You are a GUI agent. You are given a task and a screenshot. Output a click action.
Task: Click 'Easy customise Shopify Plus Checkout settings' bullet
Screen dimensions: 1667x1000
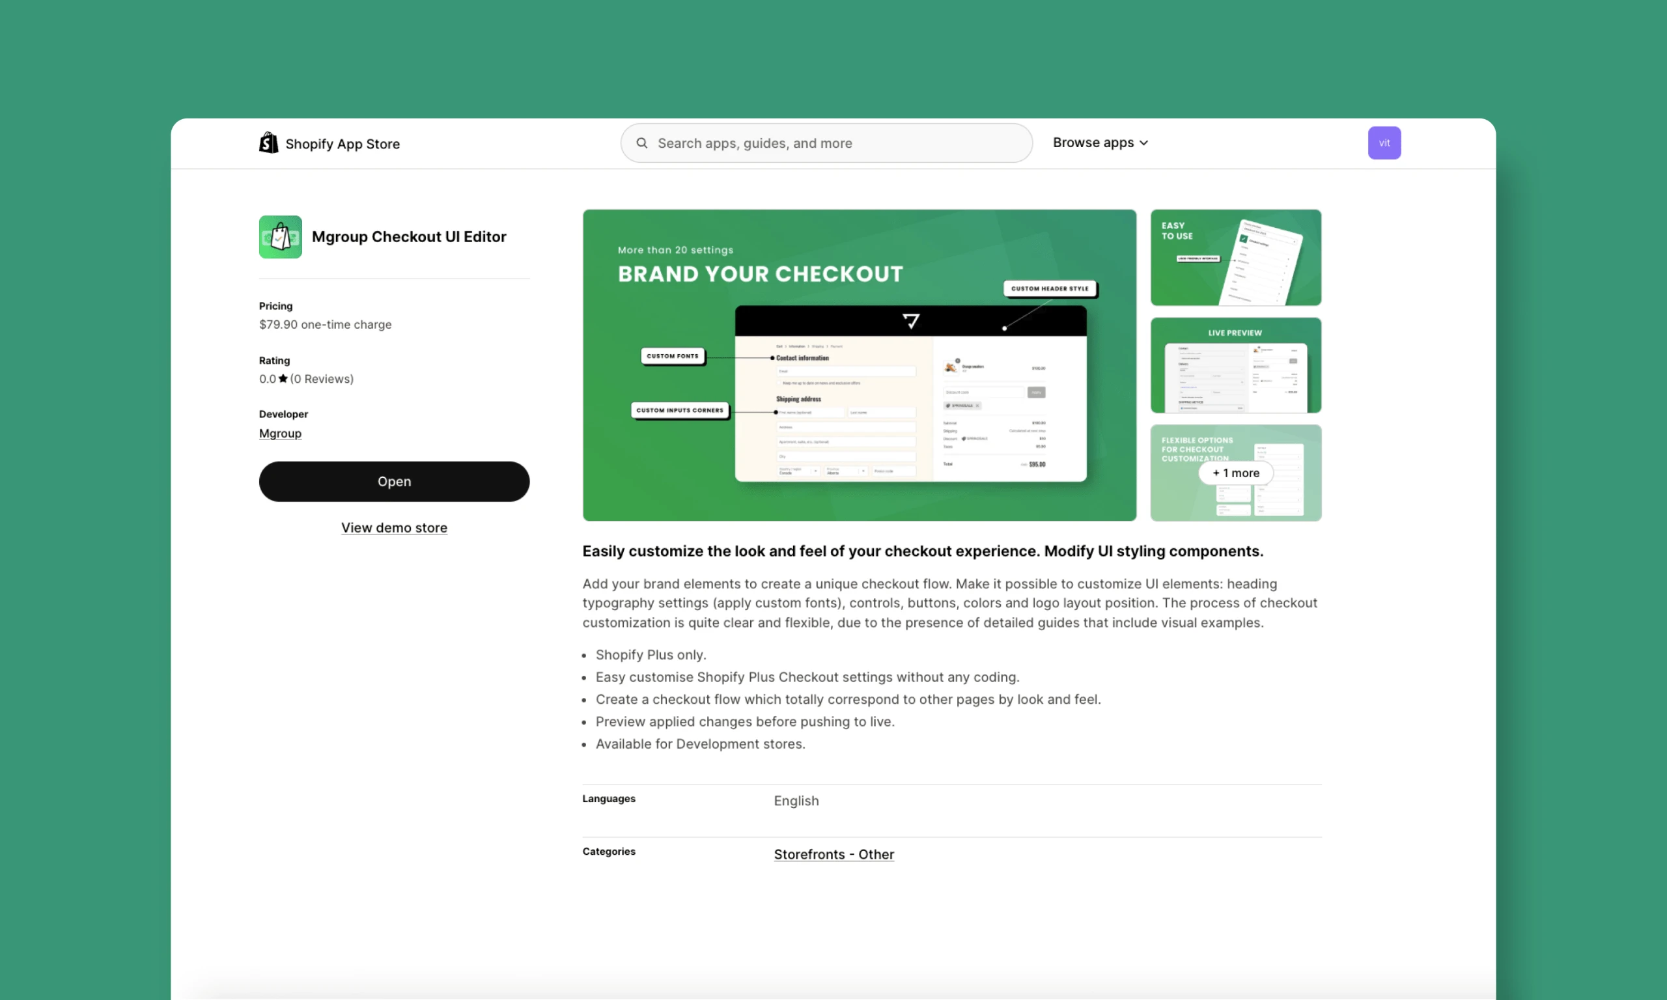[807, 677]
